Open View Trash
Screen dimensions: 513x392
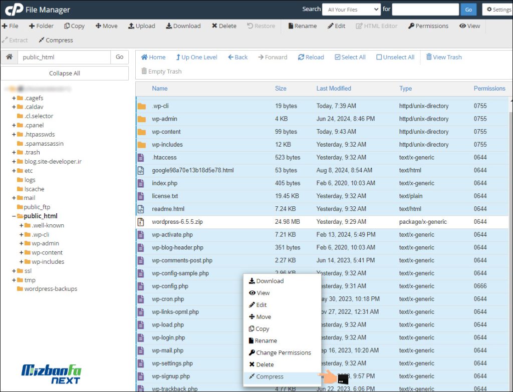tap(444, 57)
